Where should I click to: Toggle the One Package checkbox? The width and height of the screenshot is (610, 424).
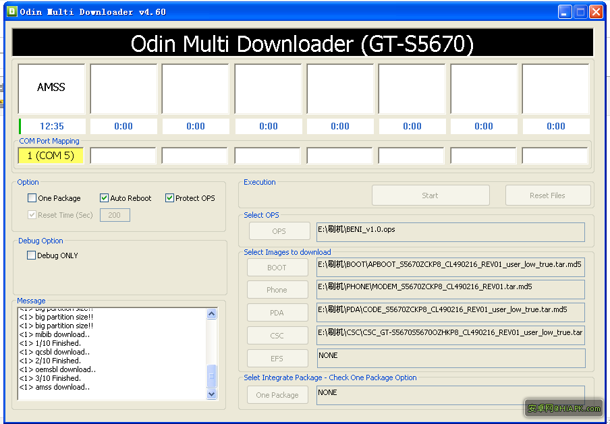pos(32,198)
